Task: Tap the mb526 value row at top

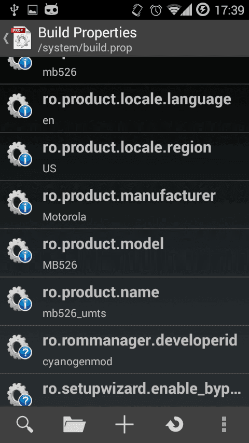Action: 125,71
